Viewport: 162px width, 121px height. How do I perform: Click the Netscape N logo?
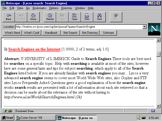[154, 29]
